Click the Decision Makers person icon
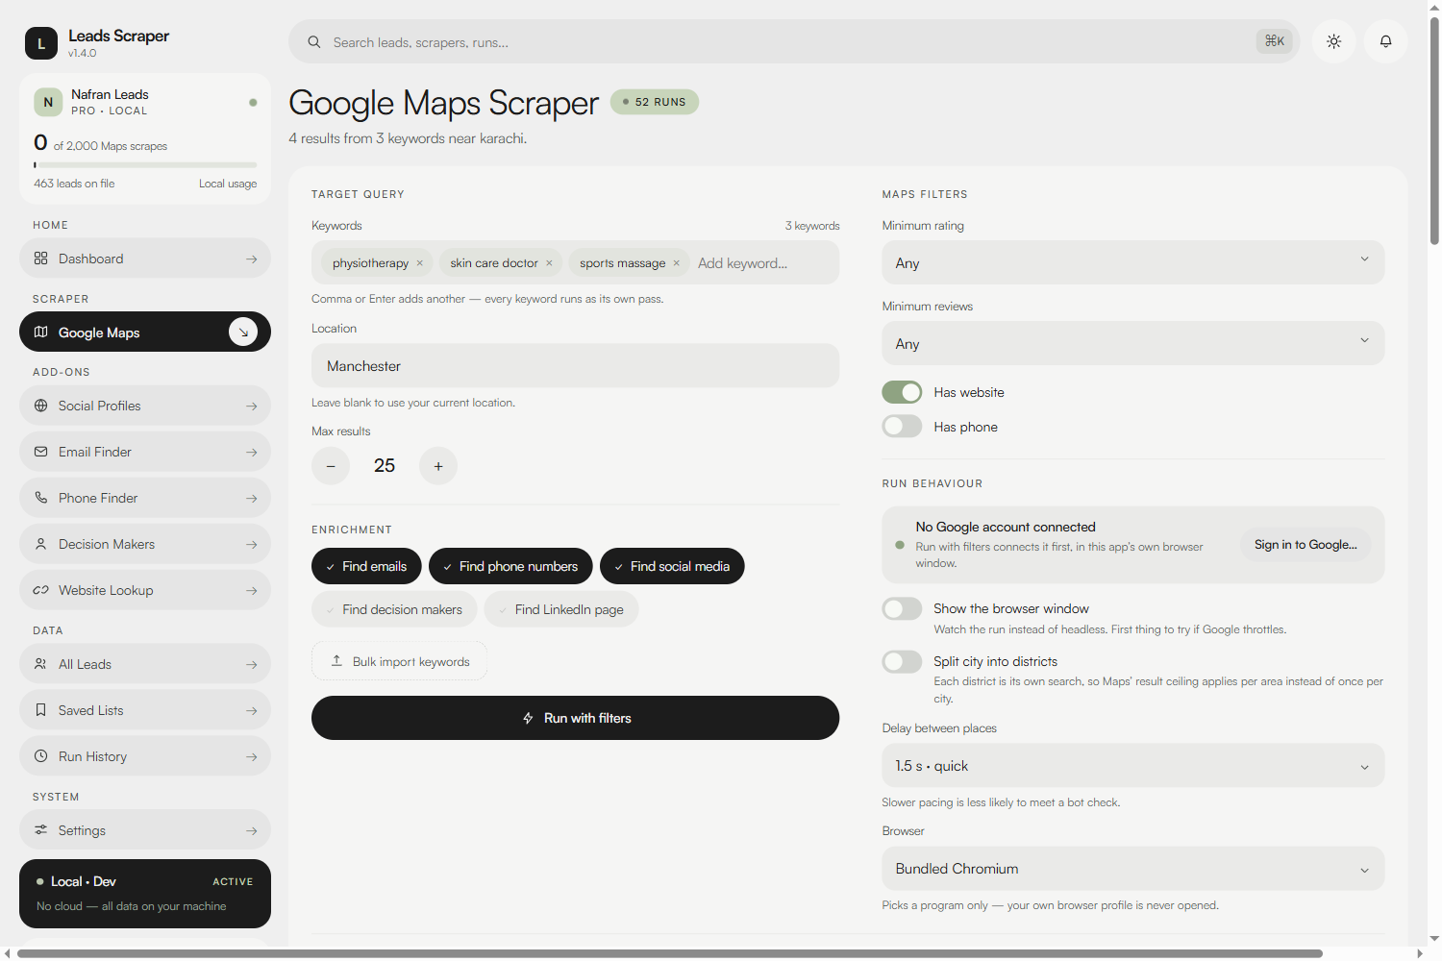The height and width of the screenshot is (961, 1442). point(40,544)
